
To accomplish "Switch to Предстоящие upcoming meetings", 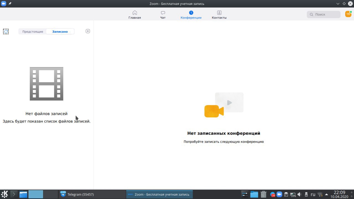I will pos(33,32).
